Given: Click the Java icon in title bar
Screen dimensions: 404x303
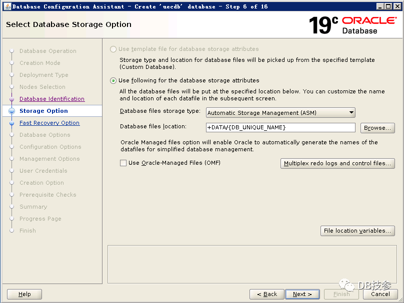Looking at the screenshot, I should [7, 6].
